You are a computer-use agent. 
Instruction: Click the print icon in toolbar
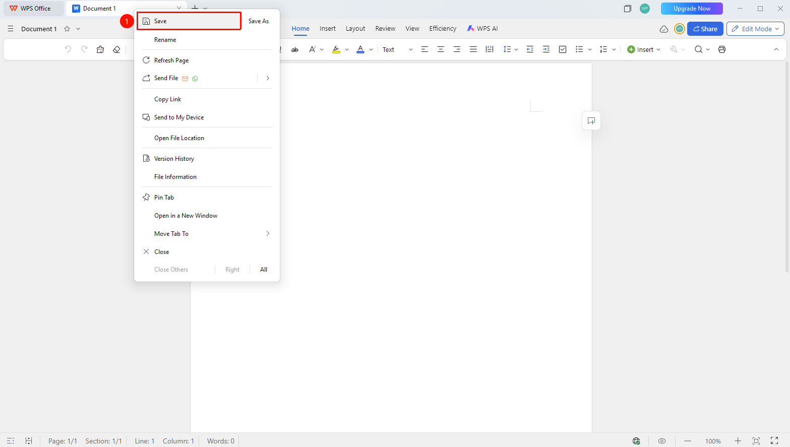click(x=722, y=49)
